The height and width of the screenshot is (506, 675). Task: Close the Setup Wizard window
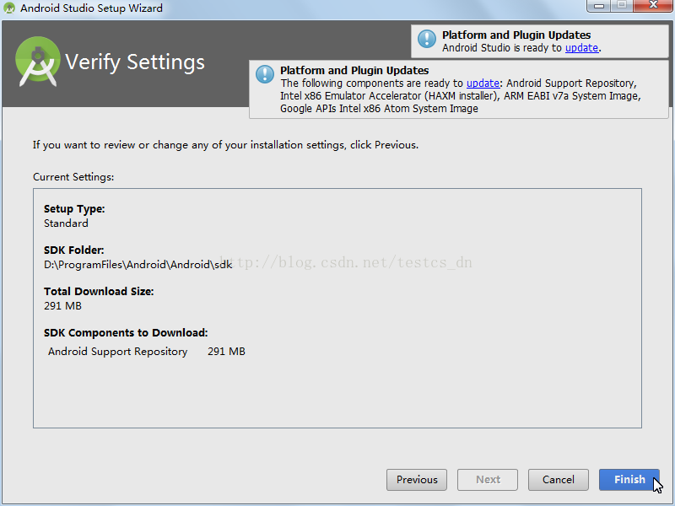653,6
